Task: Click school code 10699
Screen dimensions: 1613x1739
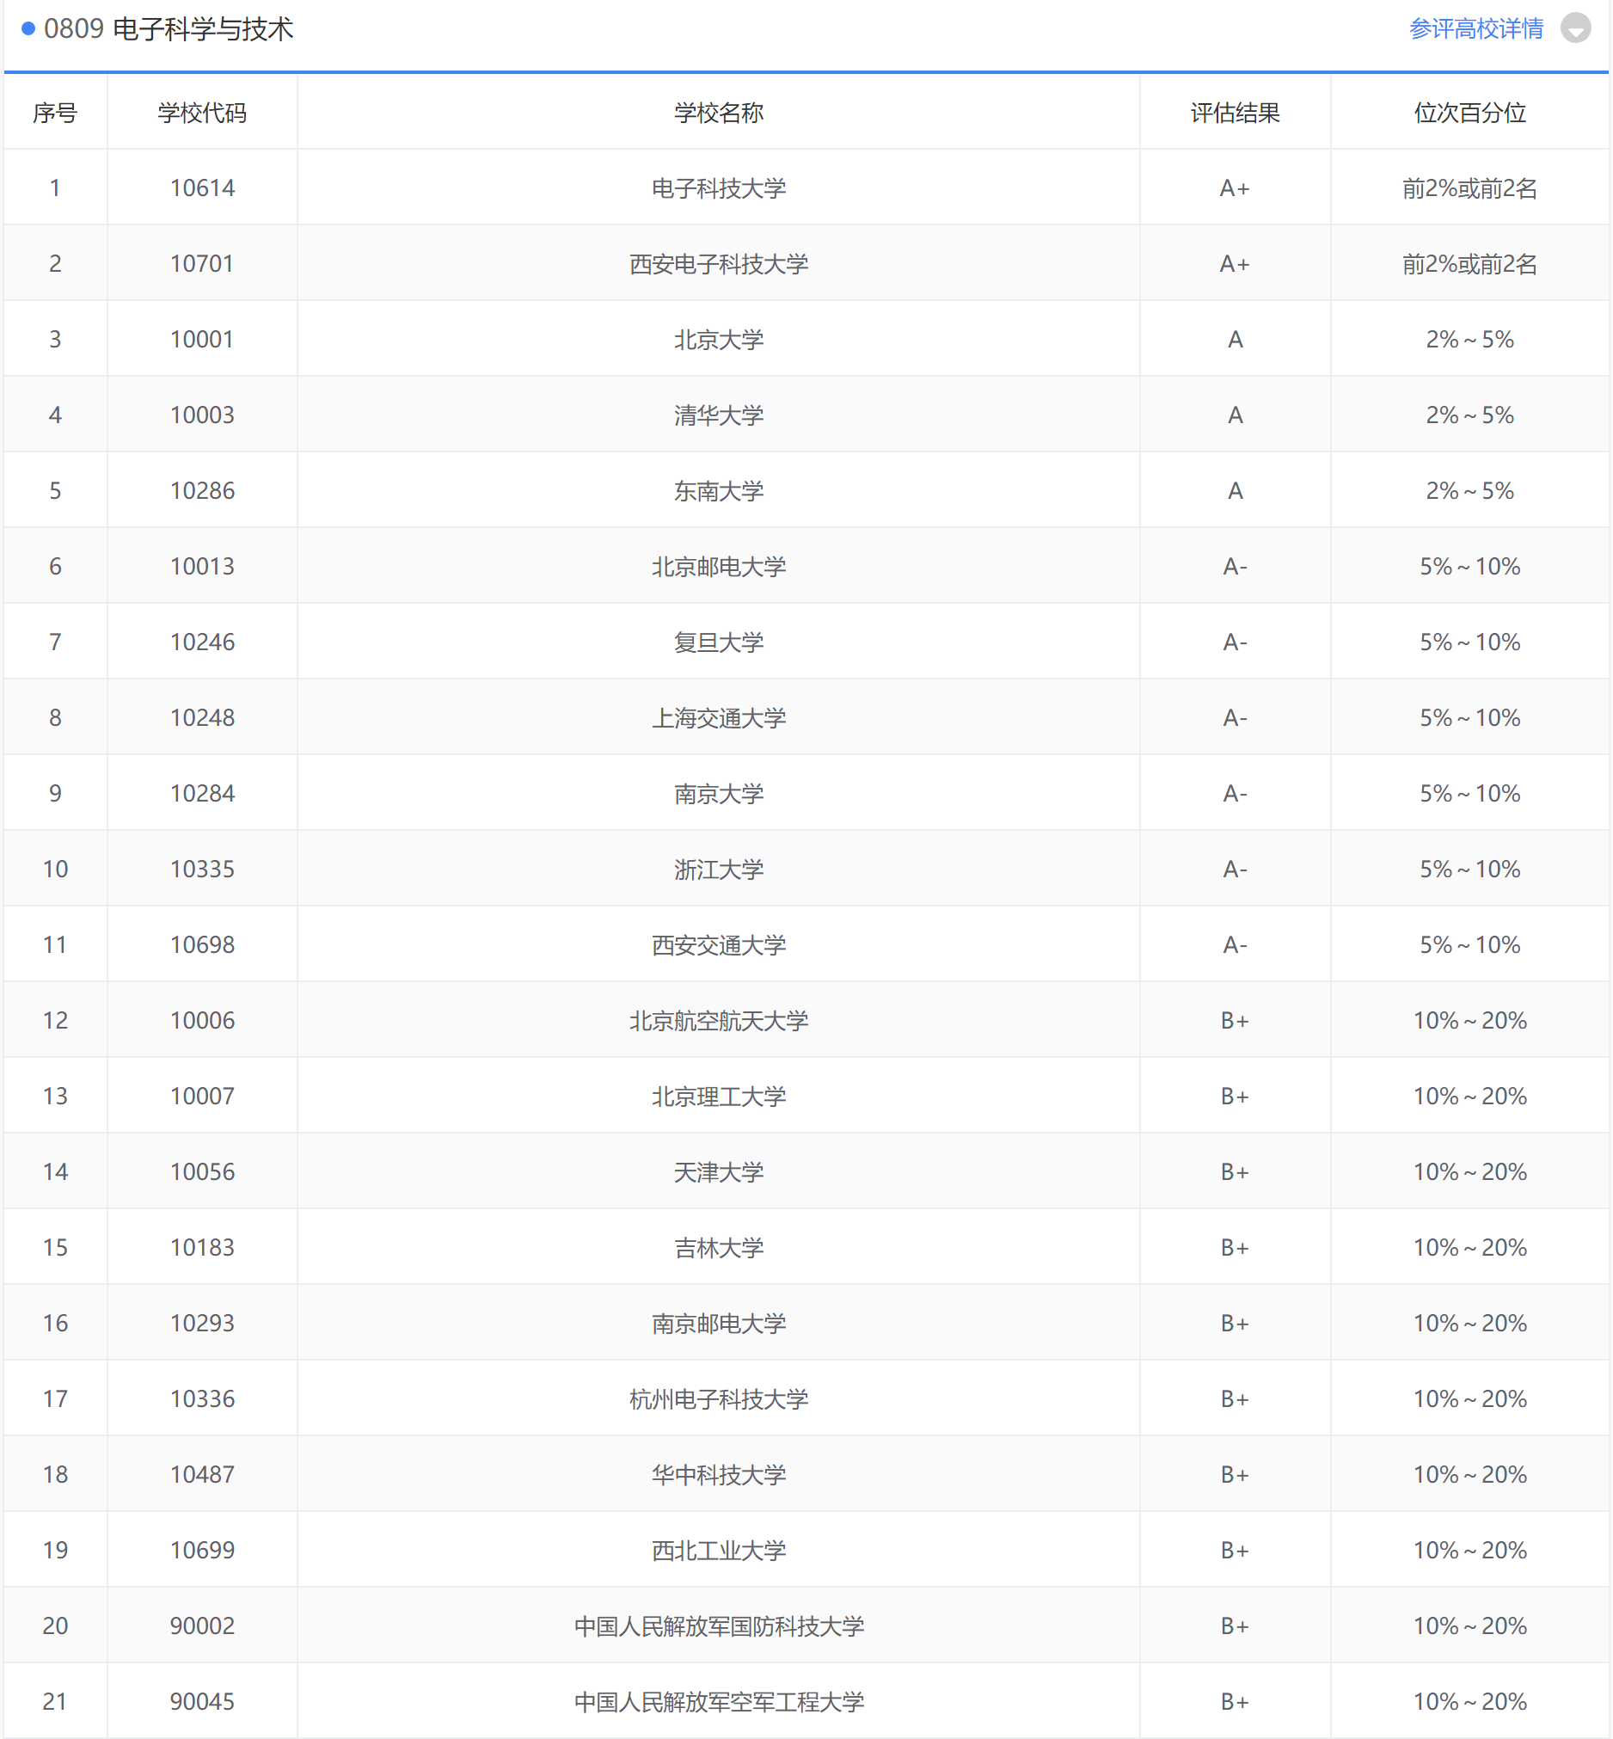Action: click(x=203, y=1551)
